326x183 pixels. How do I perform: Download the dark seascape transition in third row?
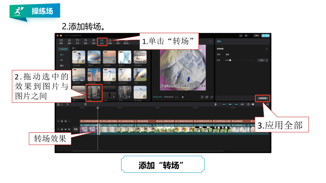(114, 97)
